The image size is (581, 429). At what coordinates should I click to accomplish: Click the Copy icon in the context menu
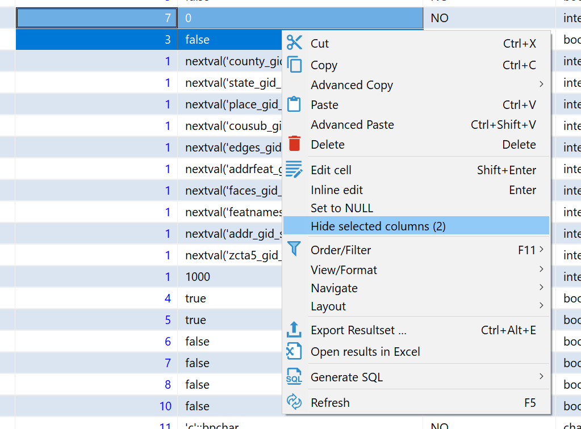[294, 64]
